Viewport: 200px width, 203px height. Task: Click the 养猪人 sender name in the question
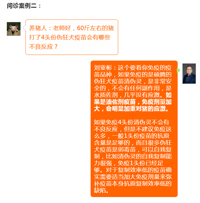click(38, 28)
